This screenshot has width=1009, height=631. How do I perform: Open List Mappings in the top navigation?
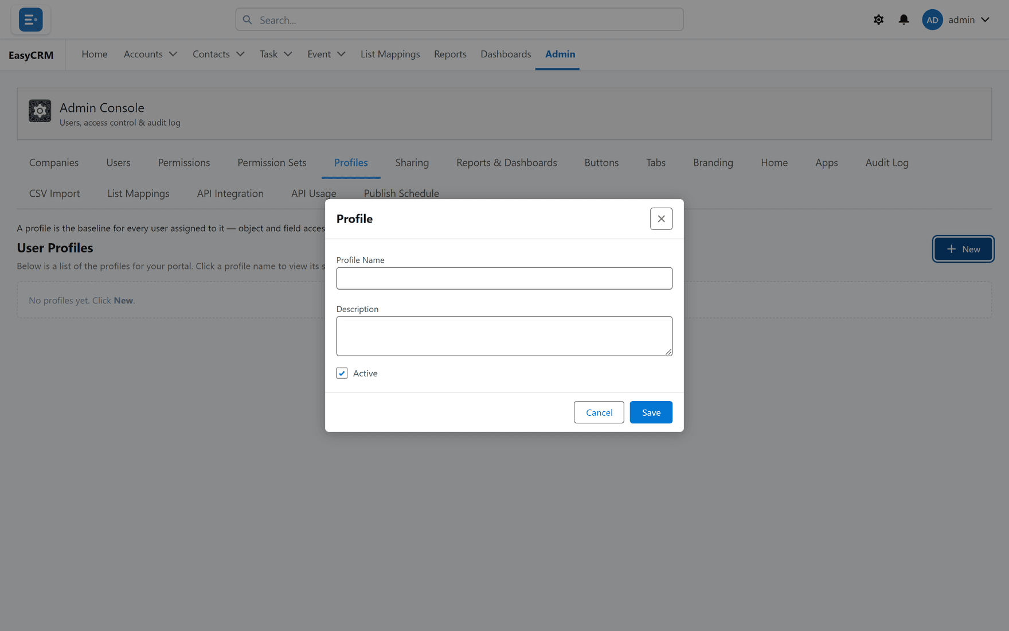(x=390, y=54)
